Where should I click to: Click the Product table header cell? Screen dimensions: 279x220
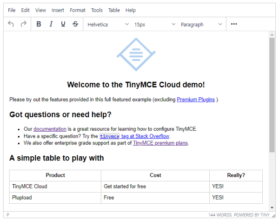pos(55,175)
